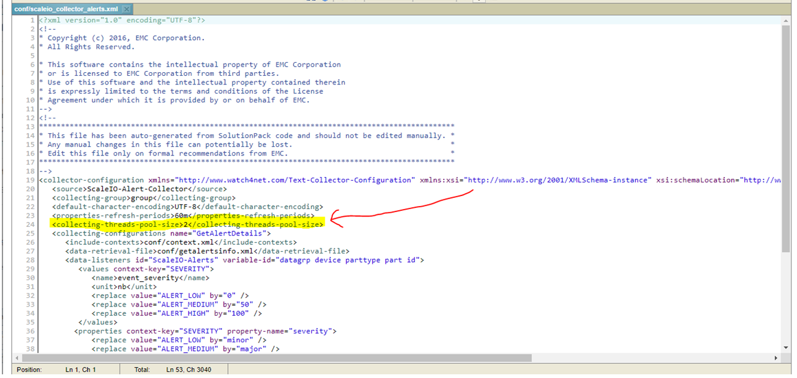Viewport: 797px width, 378px height.
Task: Click the vertical scrollbar thumb
Action: coord(785,138)
